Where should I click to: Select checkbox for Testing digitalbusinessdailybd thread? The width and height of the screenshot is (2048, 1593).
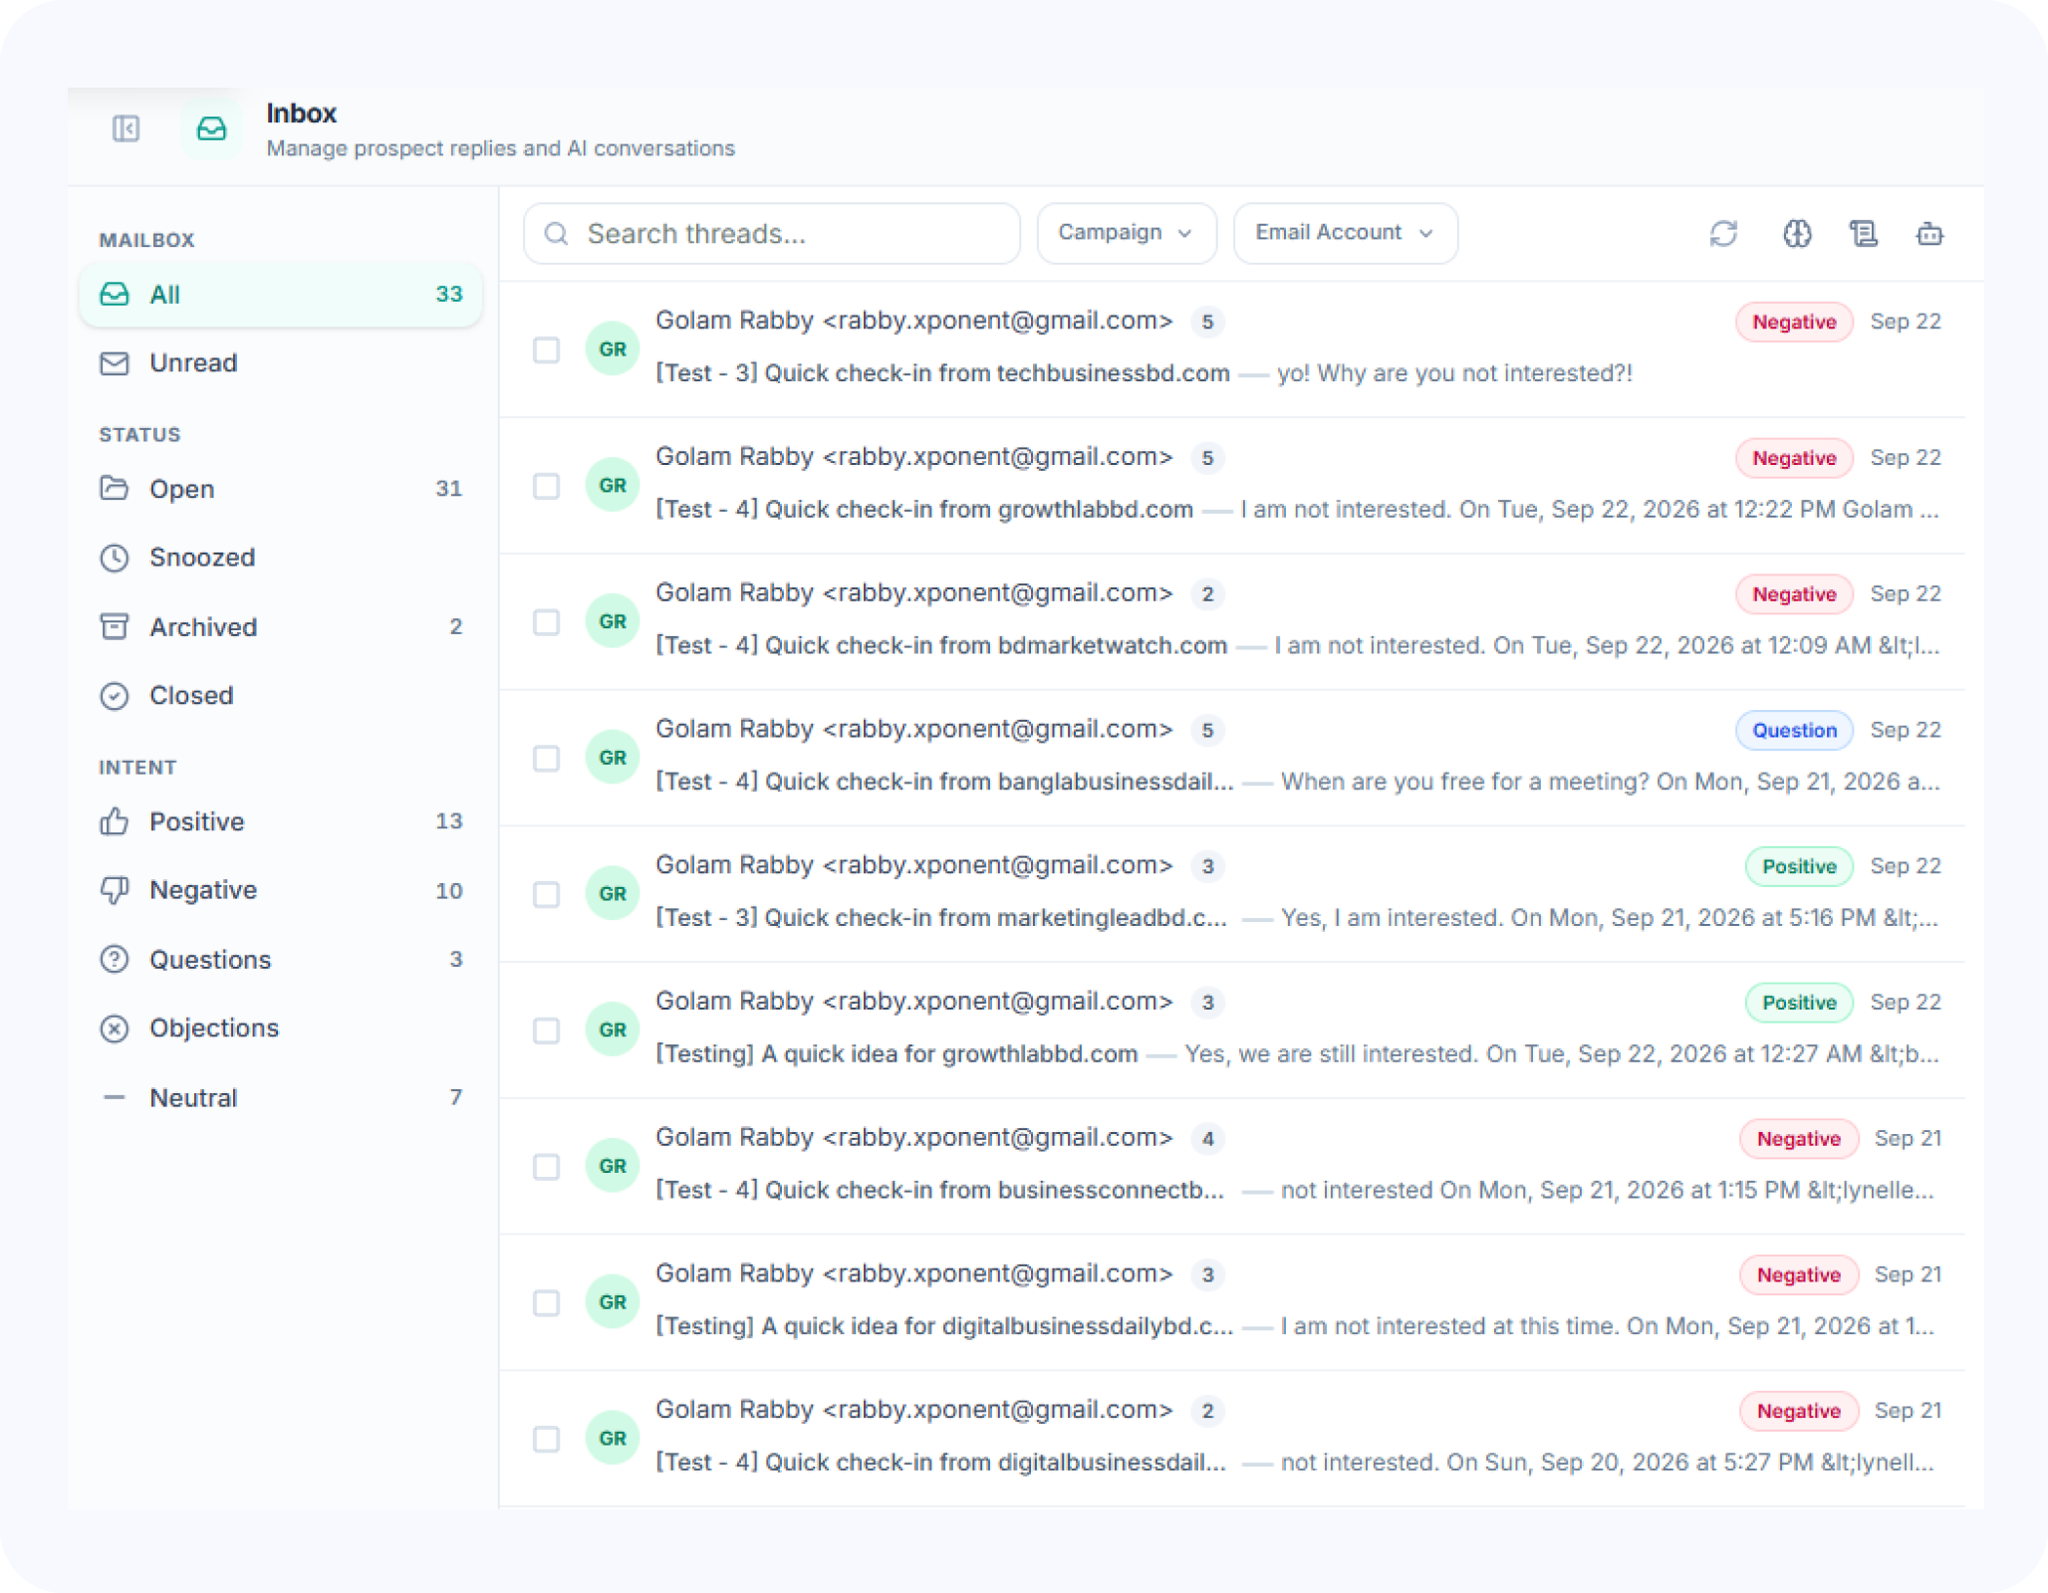[546, 1303]
